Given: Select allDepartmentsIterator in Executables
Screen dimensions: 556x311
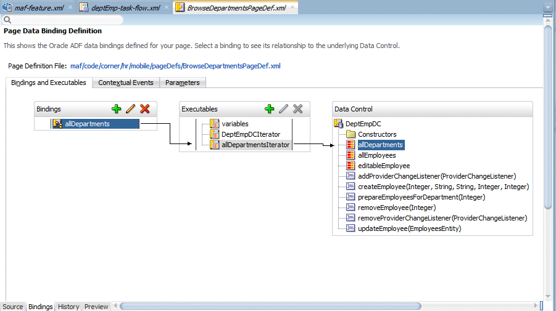Looking at the screenshot, I should point(255,145).
